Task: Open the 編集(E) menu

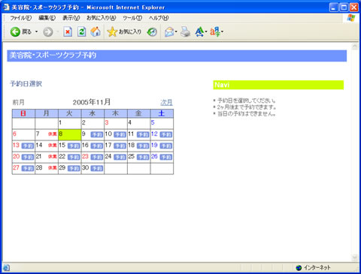Action: tap(47, 18)
